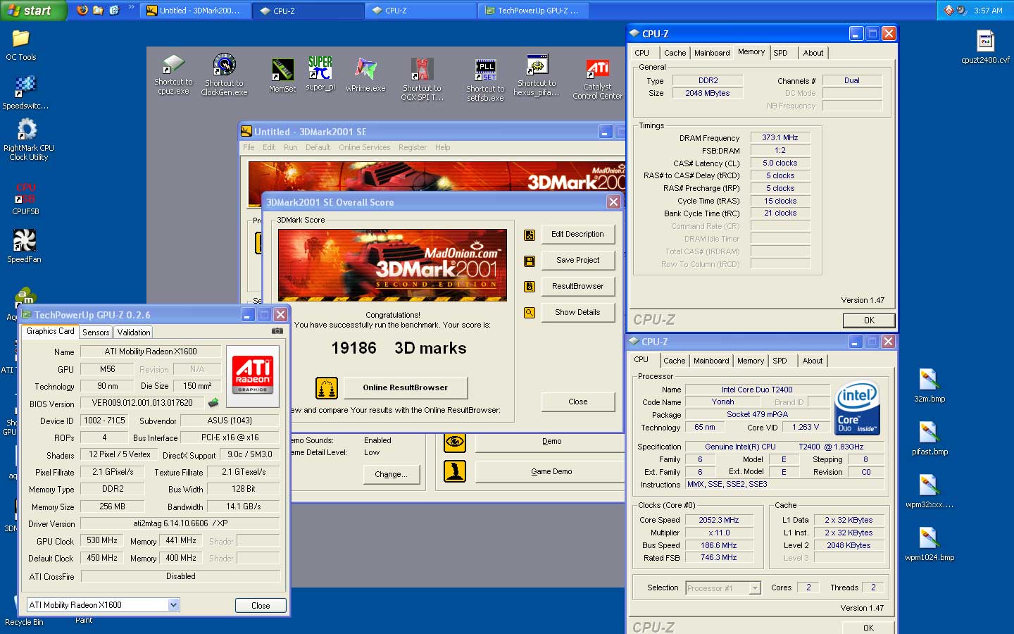
Task: Click the Show Details magnifier icon
Action: pos(530,313)
